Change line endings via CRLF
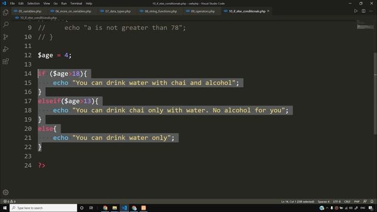 [347, 201]
